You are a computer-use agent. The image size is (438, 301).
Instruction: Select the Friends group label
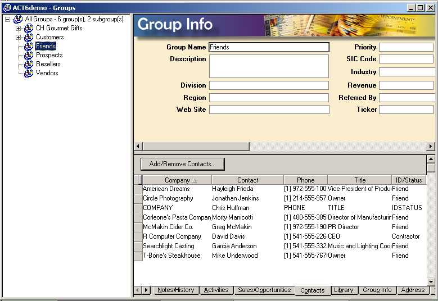[x=46, y=45]
